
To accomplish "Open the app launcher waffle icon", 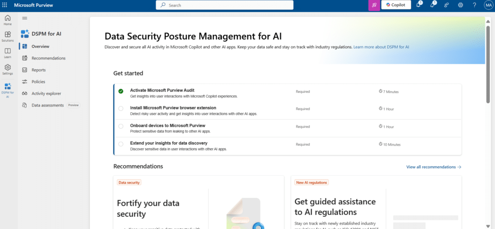I will coord(5,5).
